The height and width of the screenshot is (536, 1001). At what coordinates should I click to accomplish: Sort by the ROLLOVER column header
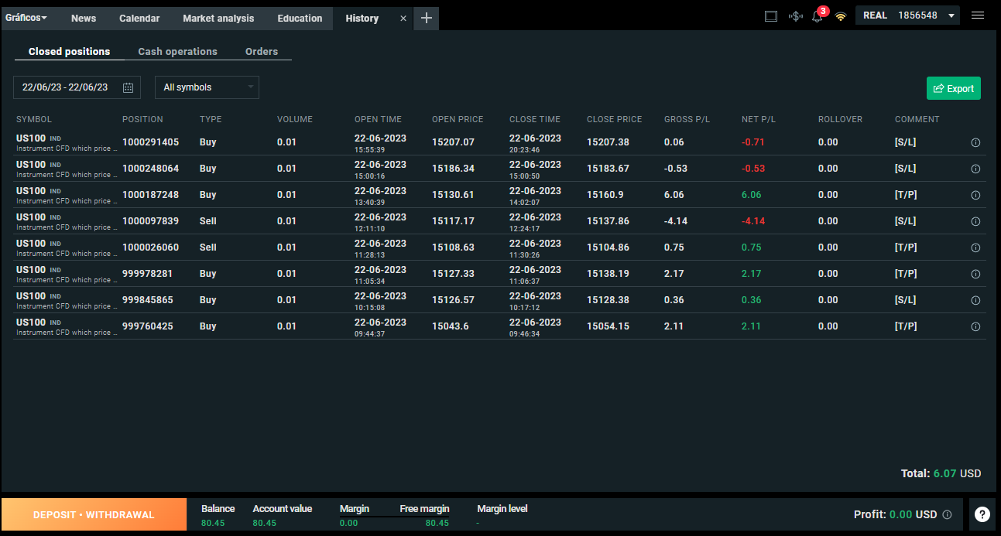(840, 119)
